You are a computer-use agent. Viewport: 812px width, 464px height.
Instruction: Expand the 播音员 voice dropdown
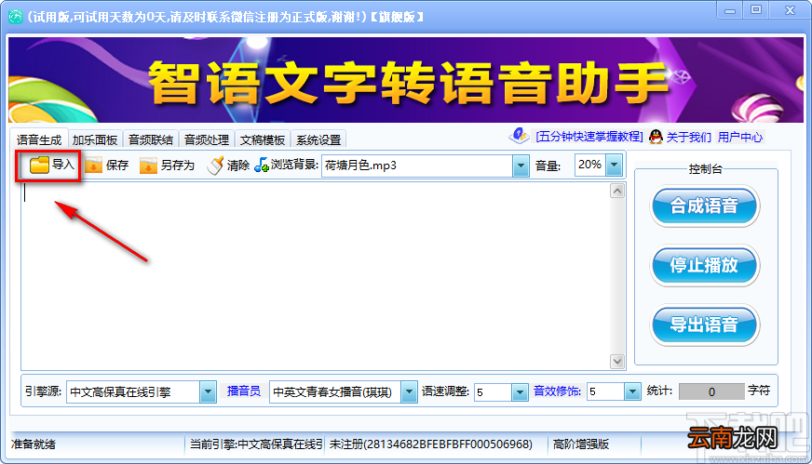coord(409,392)
